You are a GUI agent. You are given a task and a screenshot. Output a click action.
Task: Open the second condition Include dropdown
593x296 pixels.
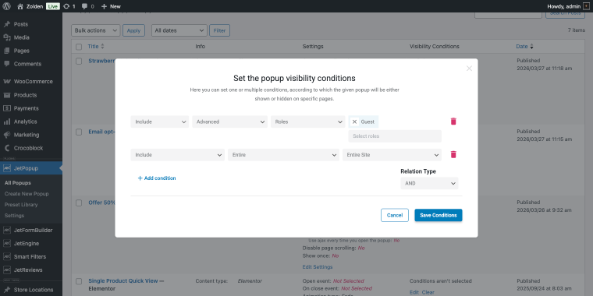pyautogui.click(x=178, y=155)
